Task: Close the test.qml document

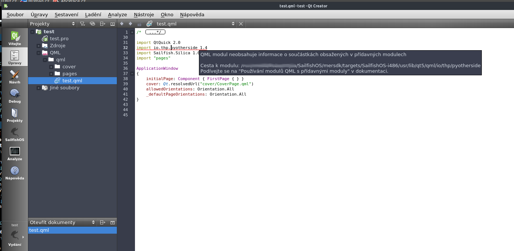Action: [x=241, y=24]
